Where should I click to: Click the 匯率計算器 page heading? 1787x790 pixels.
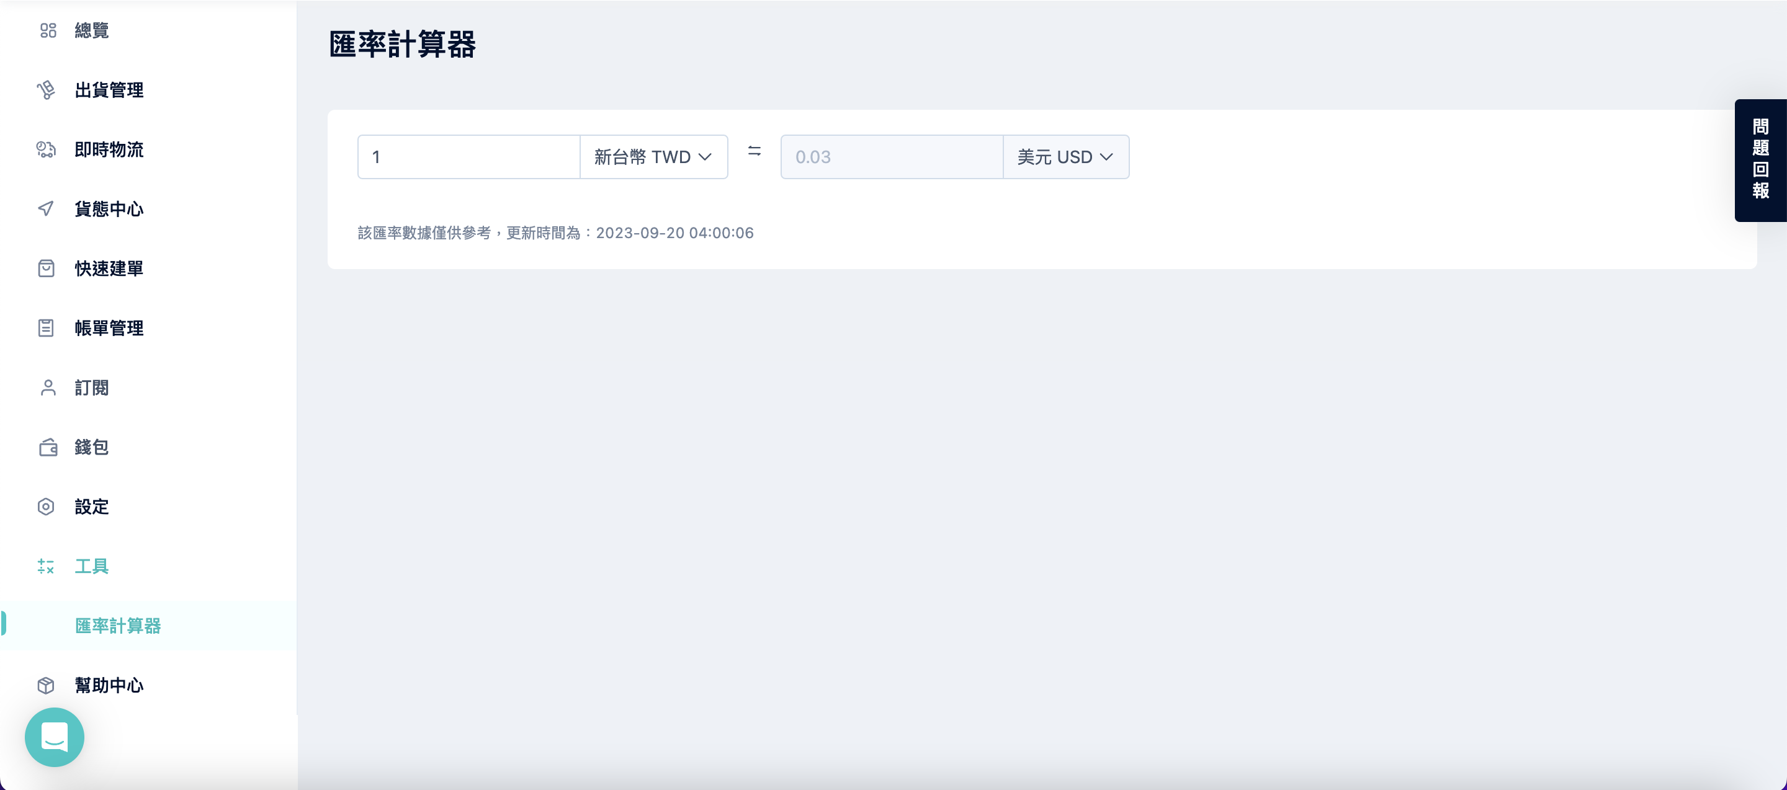(402, 45)
